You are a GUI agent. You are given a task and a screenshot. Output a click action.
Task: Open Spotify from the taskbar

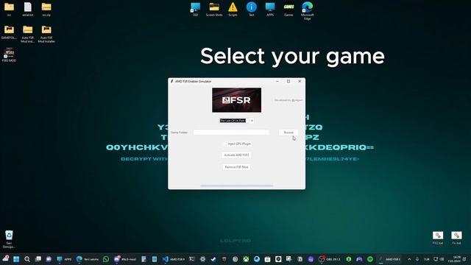[370, 259]
